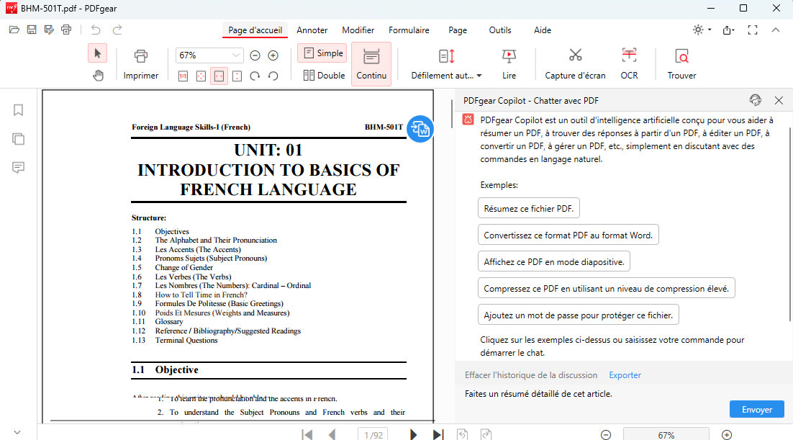The height and width of the screenshot is (440, 793).
Task: Click the Exporter link in Copilot panel
Action: [625, 374]
